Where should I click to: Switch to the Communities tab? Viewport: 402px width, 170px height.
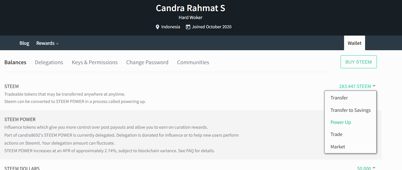193,62
